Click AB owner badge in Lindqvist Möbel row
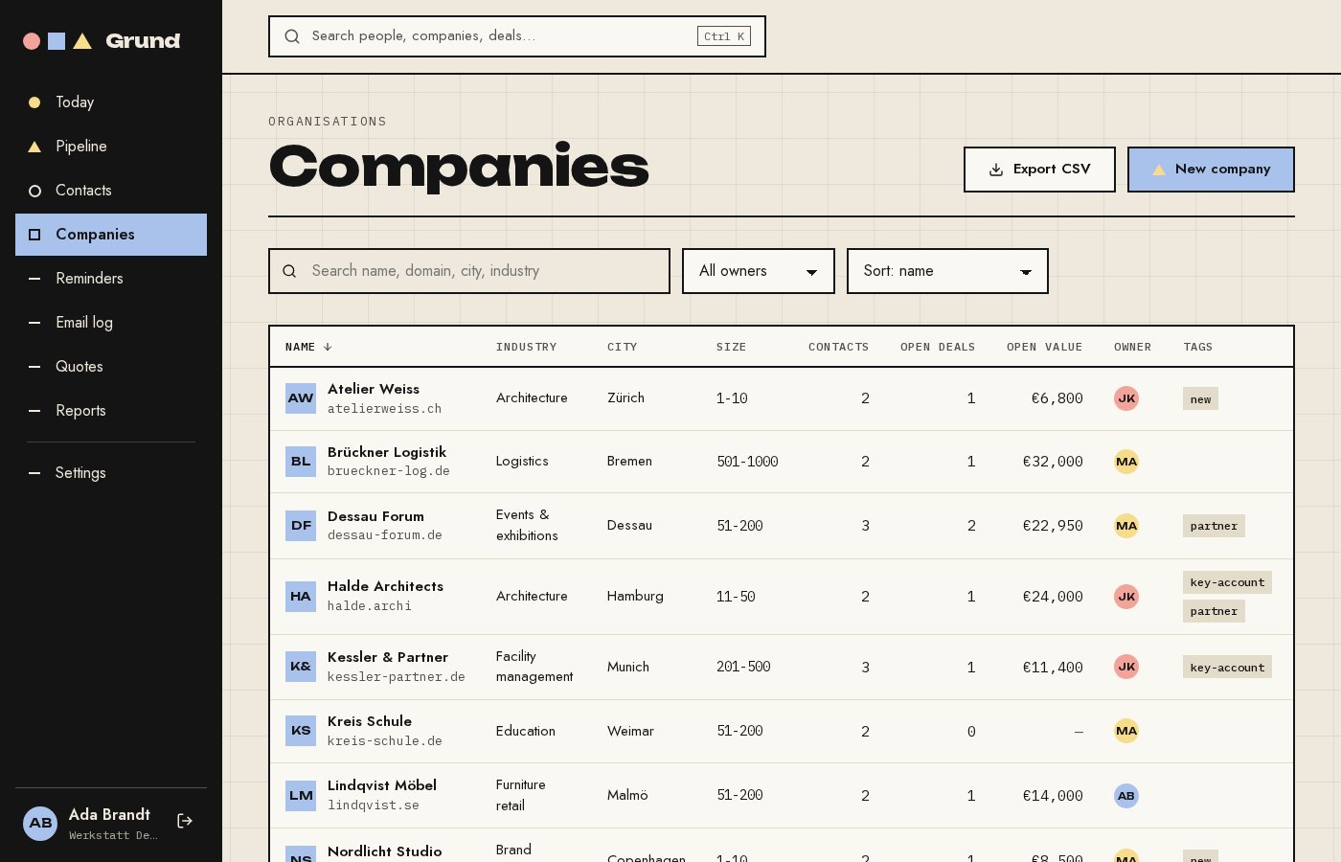Image resolution: width=1341 pixels, height=862 pixels. click(1126, 796)
